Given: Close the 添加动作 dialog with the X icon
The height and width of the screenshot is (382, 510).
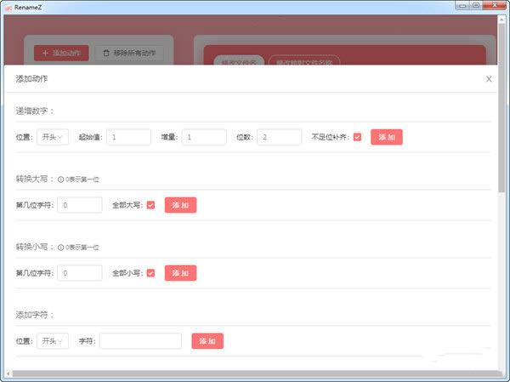Looking at the screenshot, I should (489, 79).
